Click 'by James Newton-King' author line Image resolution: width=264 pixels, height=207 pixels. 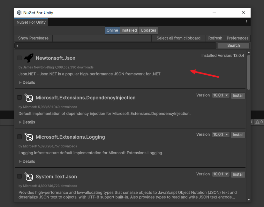pyautogui.click(x=36, y=67)
